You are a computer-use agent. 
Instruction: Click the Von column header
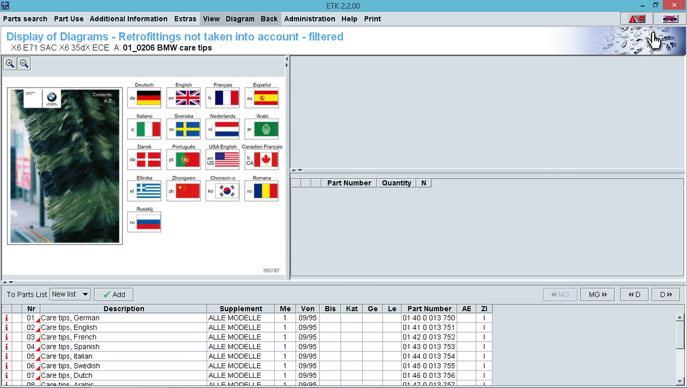pos(308,309)
